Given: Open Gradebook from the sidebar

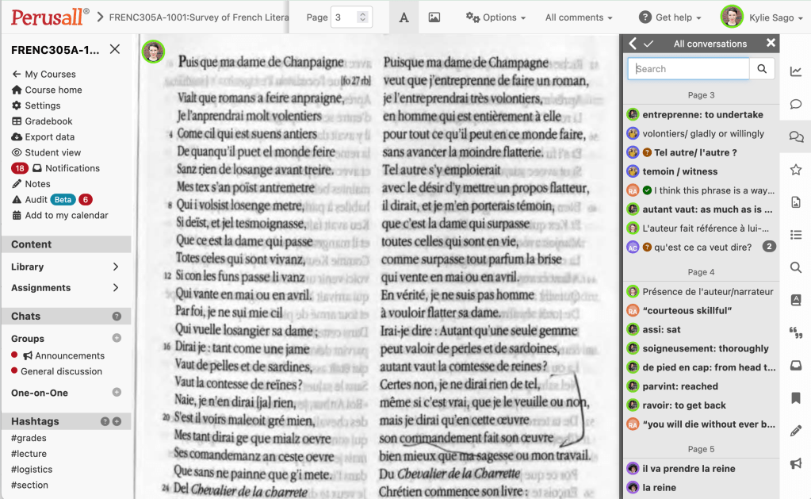Looking at the screenshot, I should pyautogui.click(x=49, y=121).
